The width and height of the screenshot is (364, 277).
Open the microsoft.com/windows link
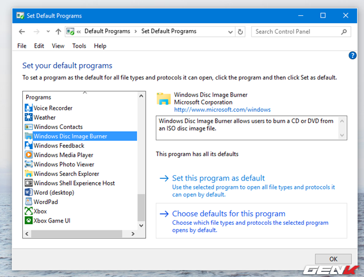click(222, 110)
